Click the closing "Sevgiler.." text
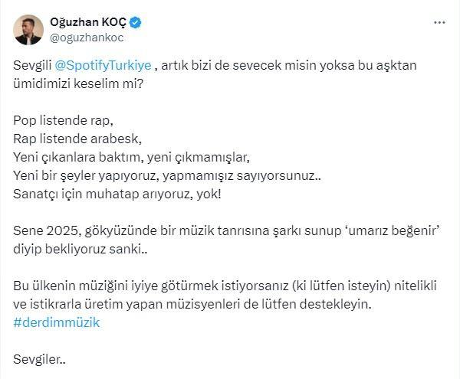 point(39,359)
